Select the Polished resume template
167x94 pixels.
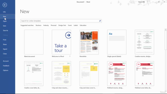coord(117,74)
